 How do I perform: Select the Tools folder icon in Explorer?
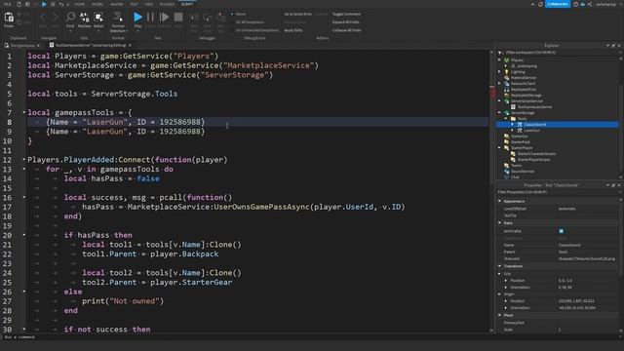pos(513,119)
